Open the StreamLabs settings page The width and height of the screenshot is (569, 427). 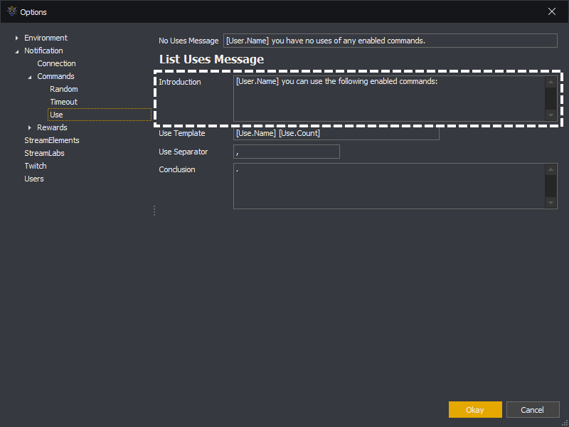44,153
